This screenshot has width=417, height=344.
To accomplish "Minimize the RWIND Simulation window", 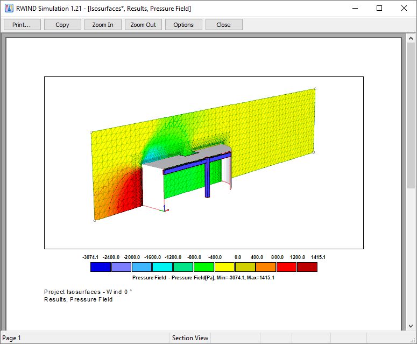I will coord(355,8).
